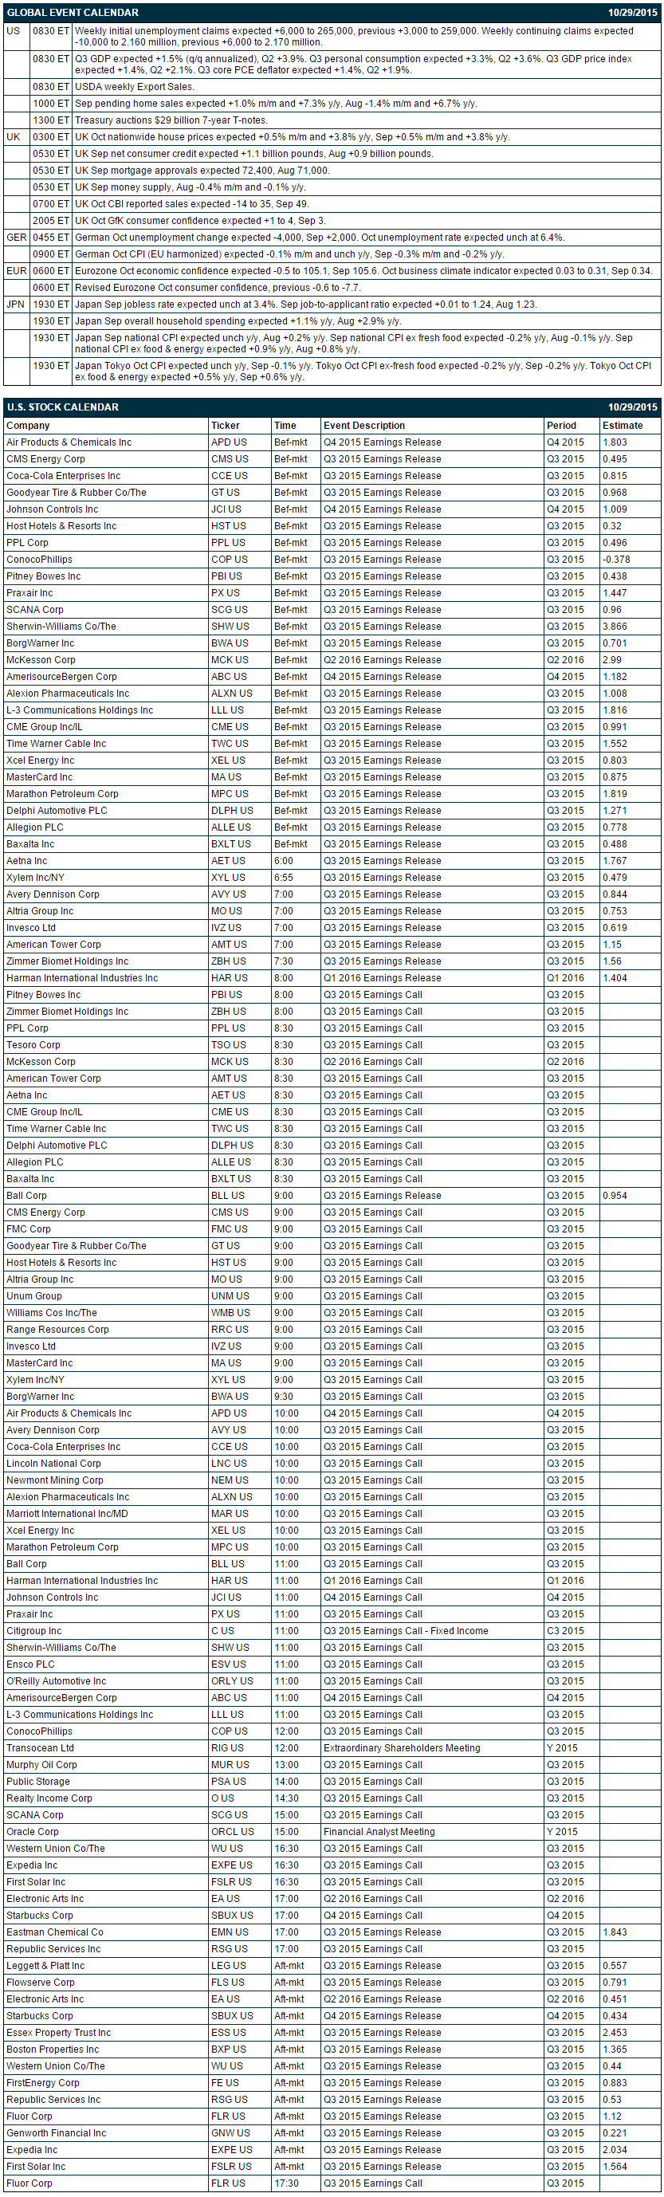Click the 'O US' Realty Income ticker
The height and width of the screenshot is (2197, 664).
(x=223, y=1798)
